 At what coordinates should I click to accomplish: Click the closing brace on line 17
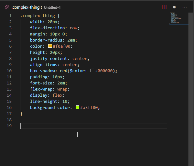21,114
